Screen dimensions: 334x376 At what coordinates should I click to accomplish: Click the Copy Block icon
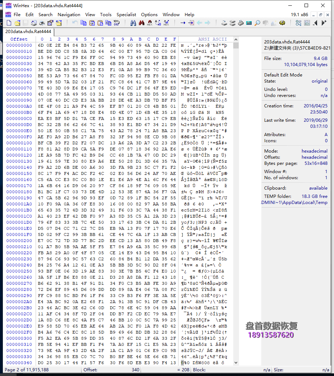click(x=83, y=23)
